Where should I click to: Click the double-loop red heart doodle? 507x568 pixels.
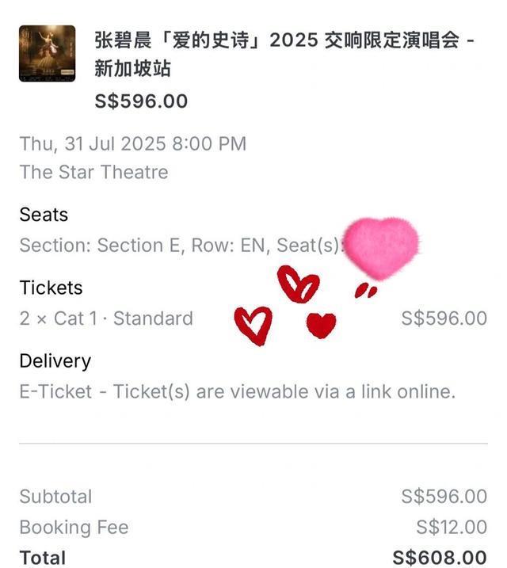click(x=299, y=284)
